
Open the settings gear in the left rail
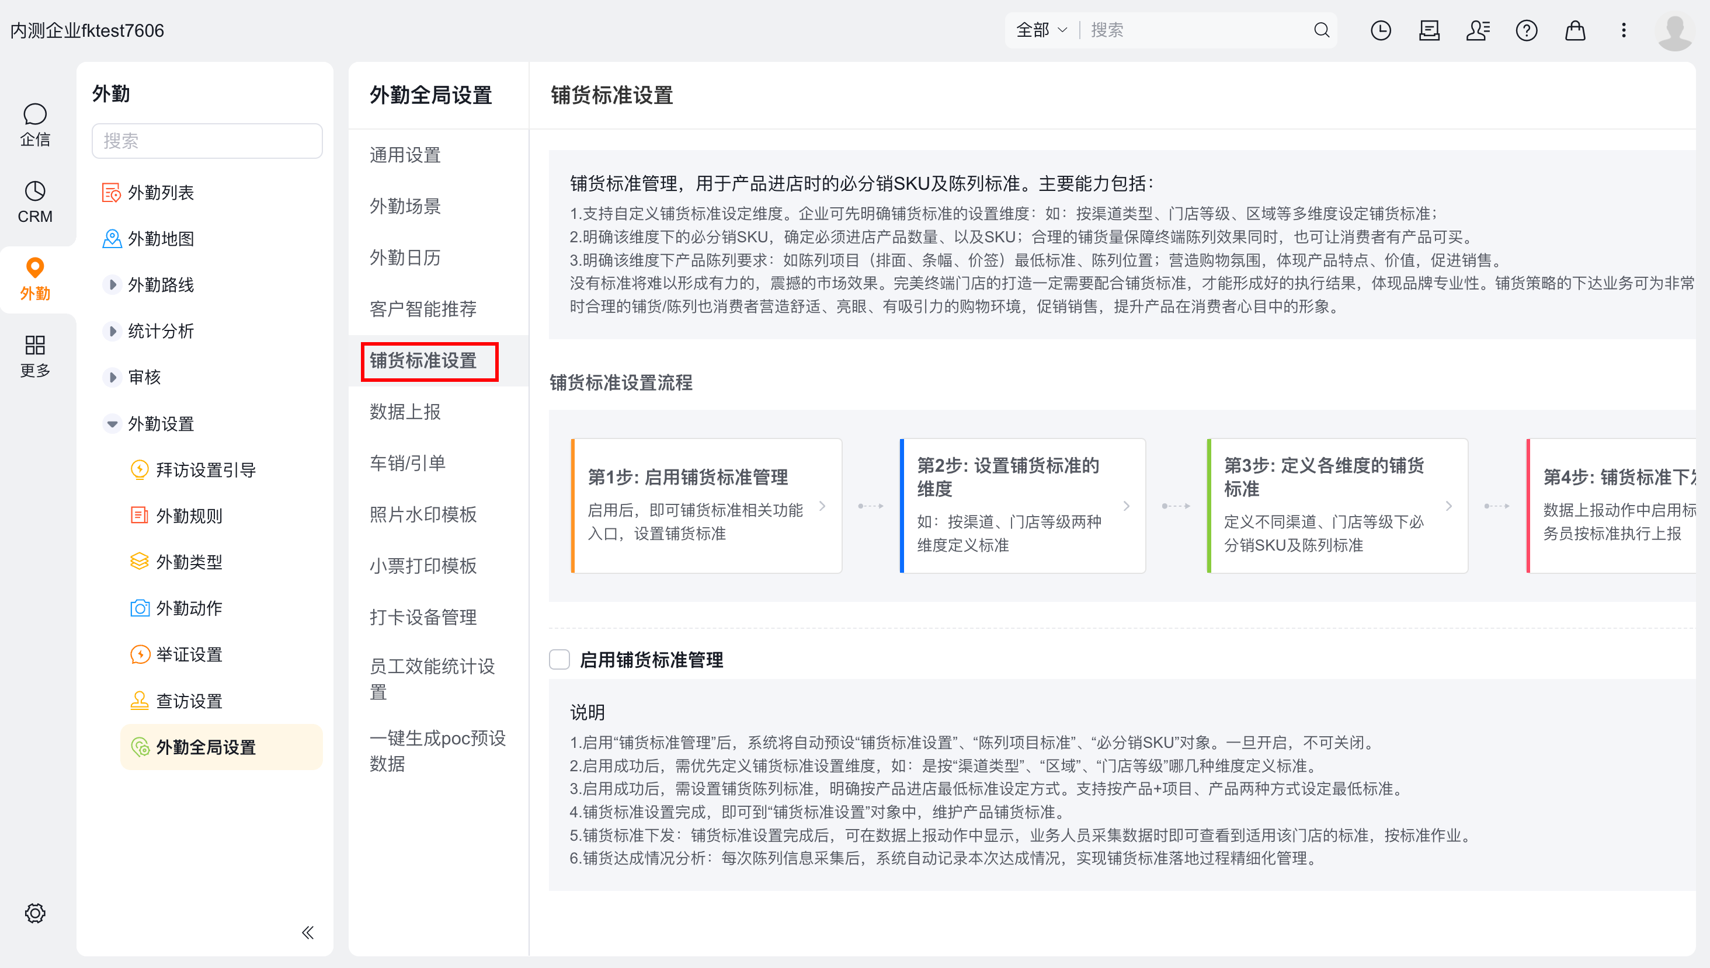pos(34,913)
